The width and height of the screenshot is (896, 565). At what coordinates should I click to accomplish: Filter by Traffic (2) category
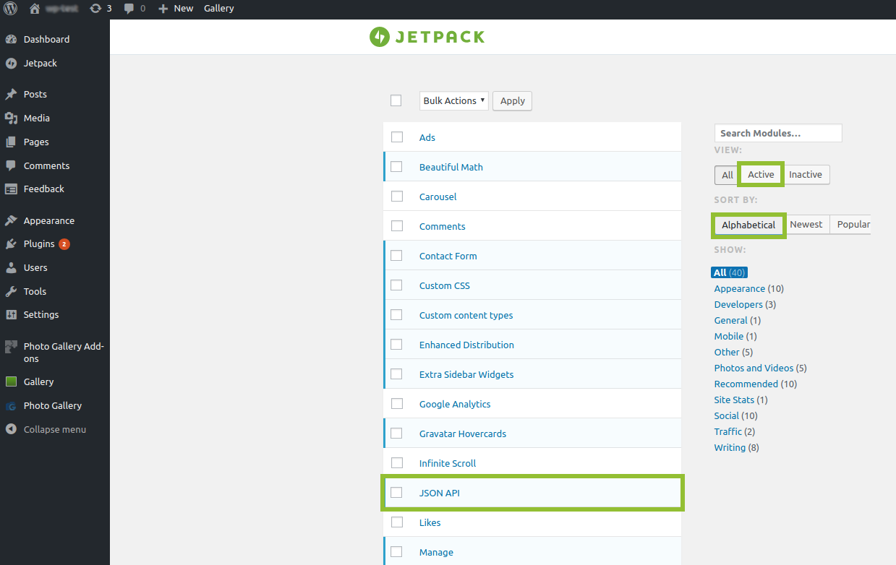735,431
